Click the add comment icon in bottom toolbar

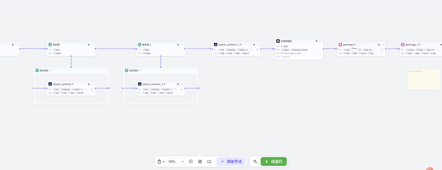[191, 161]
